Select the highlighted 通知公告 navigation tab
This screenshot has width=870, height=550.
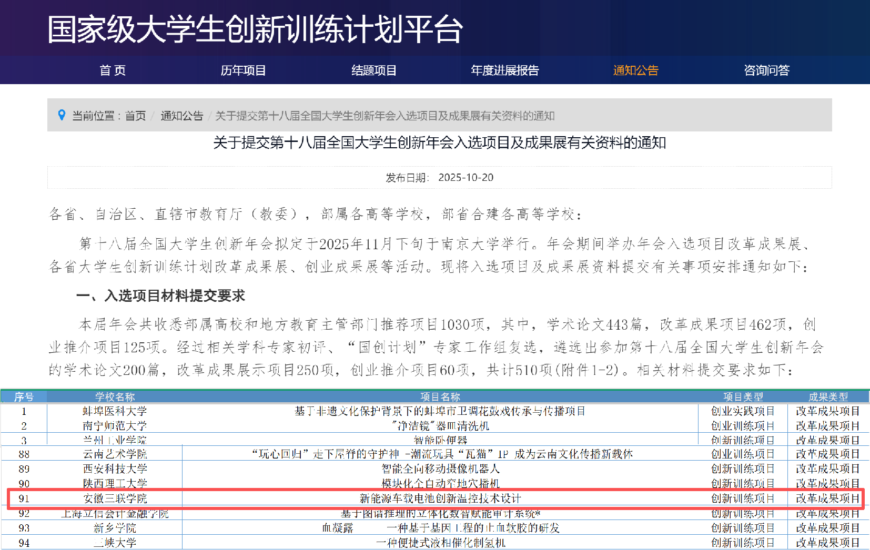click(635, 70)
